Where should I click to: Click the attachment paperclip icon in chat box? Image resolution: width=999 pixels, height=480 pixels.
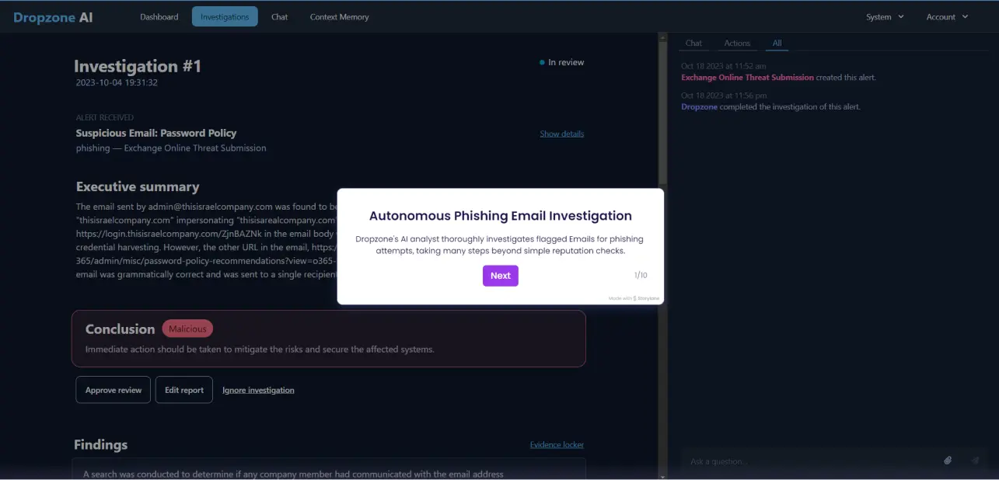click(948, 461)
